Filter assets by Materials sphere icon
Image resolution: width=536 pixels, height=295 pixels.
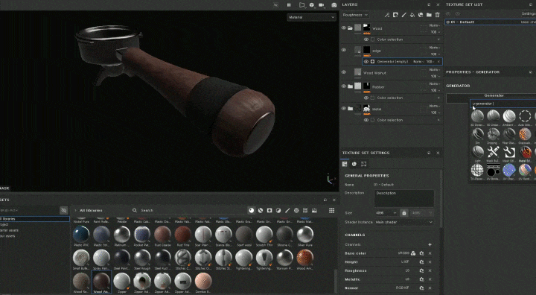point(252,211)
